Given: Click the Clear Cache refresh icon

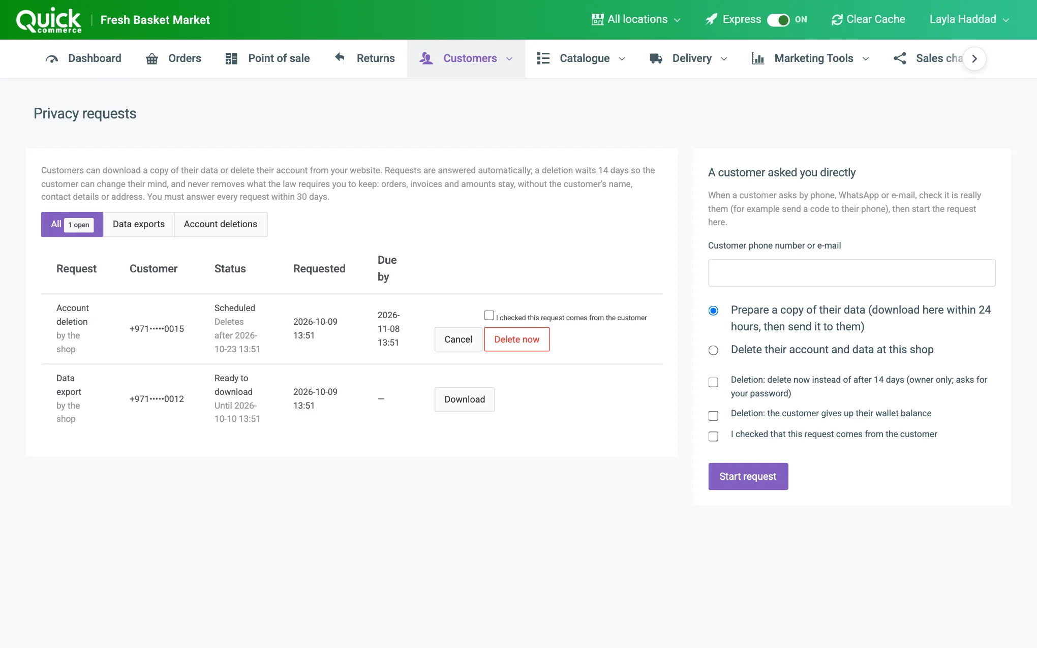Looking at the screenshot, I should click(x=837, y=20).
